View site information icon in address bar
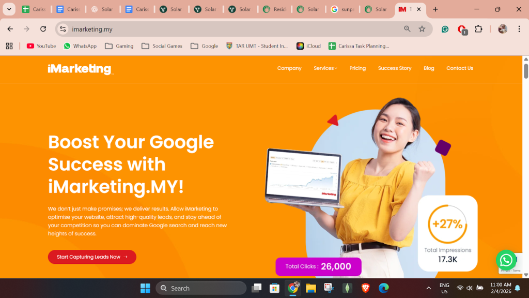 pos(63,29)
